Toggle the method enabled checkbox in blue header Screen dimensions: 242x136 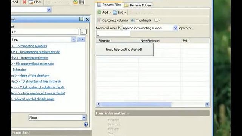coord(81,19)
